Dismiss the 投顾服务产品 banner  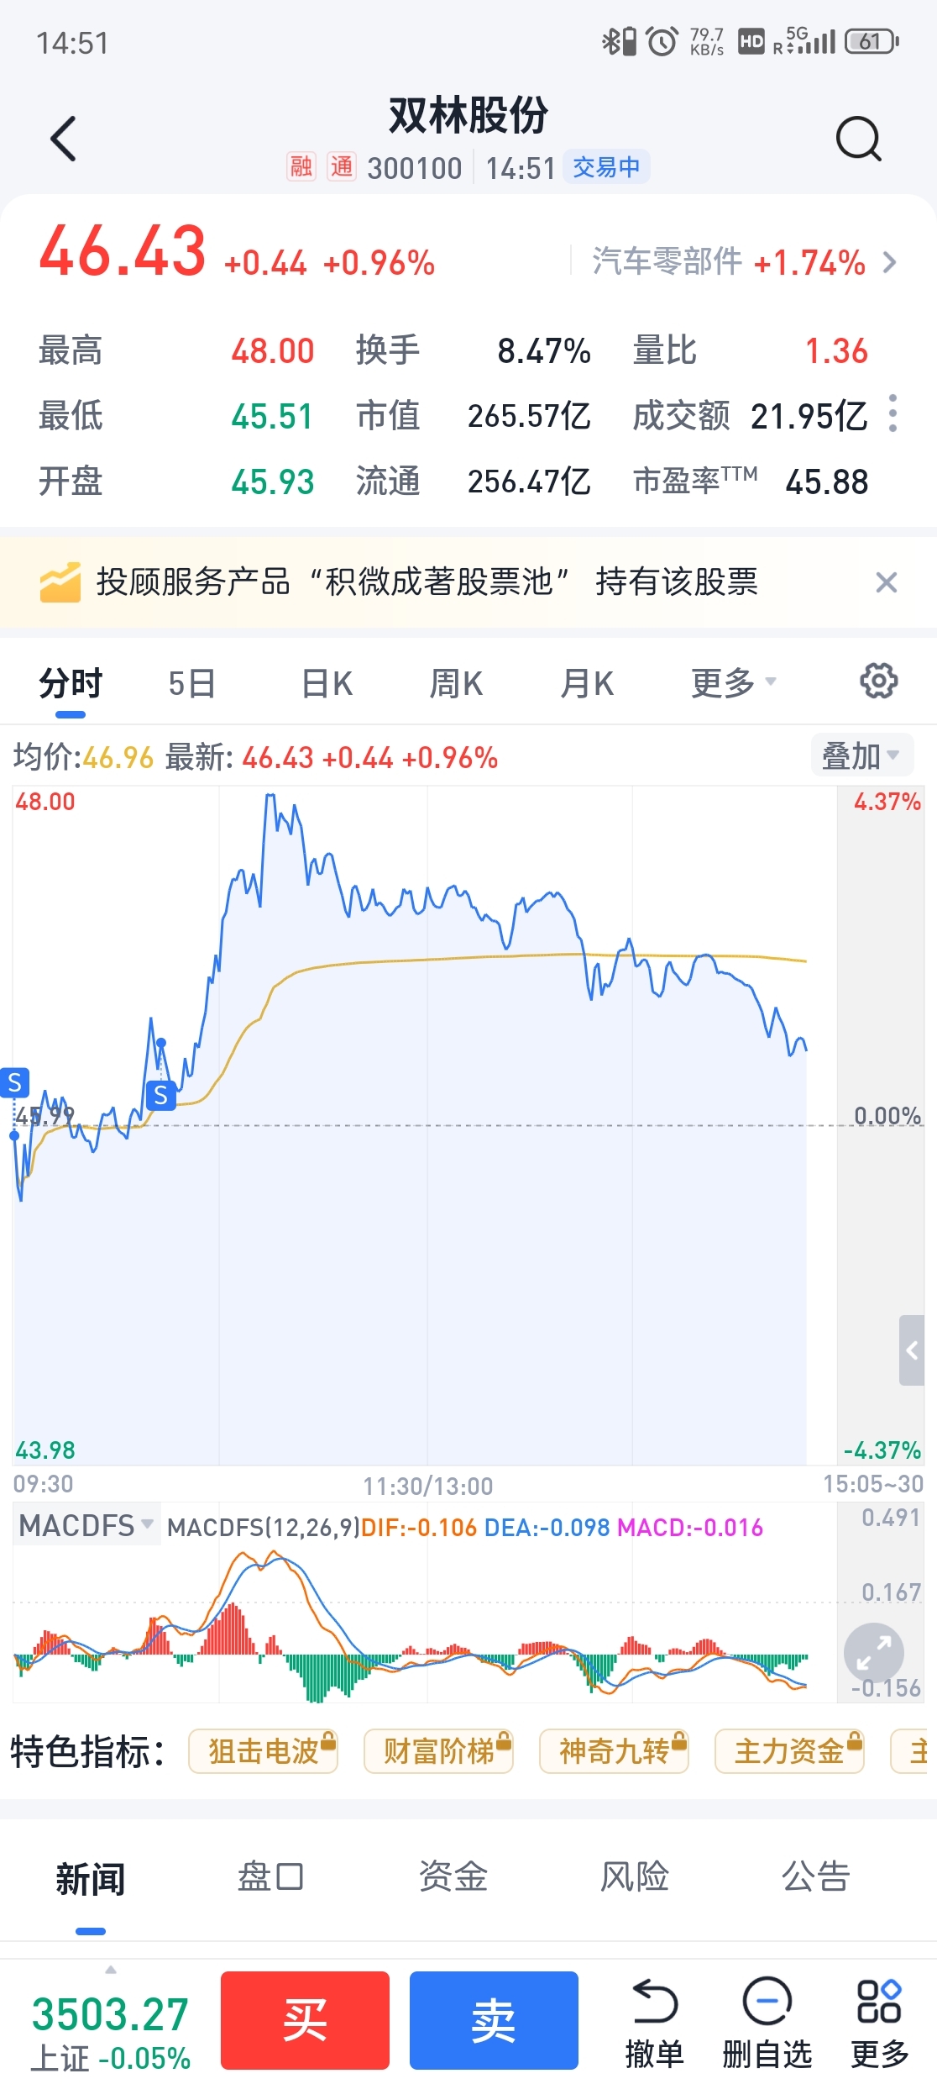tap(887, 582)
